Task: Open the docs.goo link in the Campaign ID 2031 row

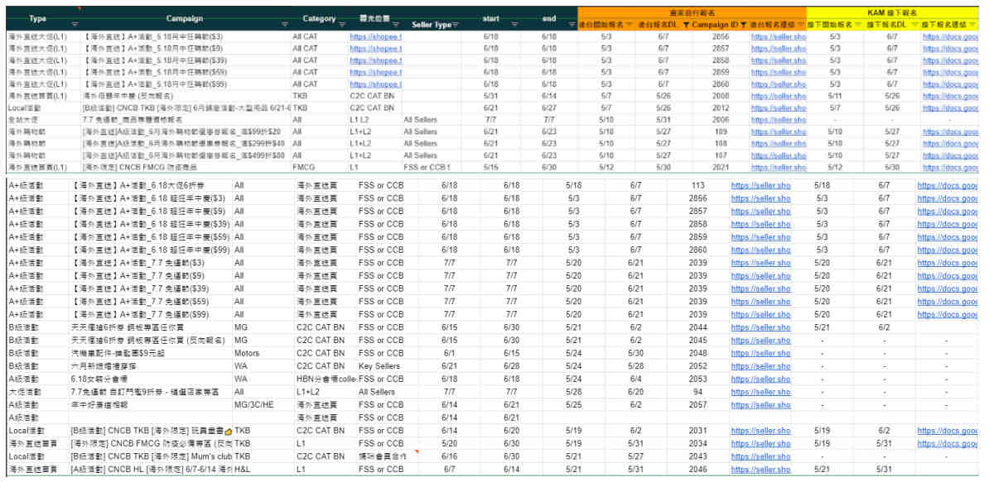Action: (x=948, y=431)
